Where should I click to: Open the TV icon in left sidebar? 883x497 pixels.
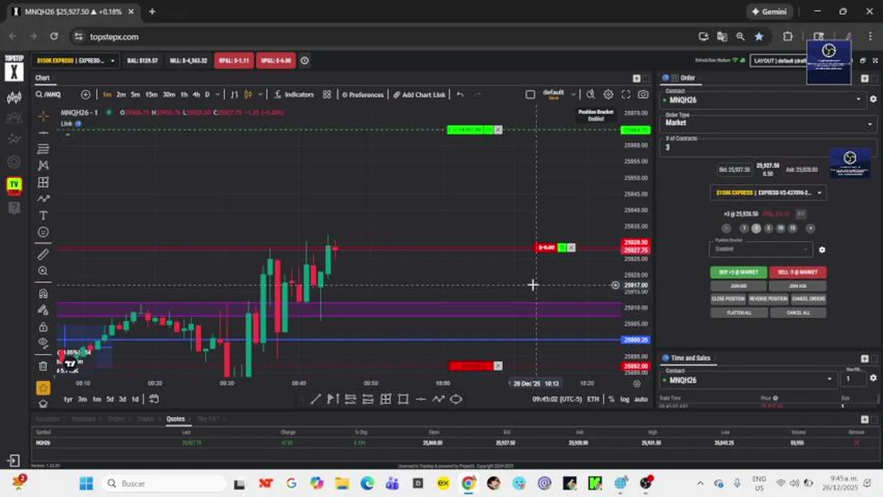click(14, 185)
